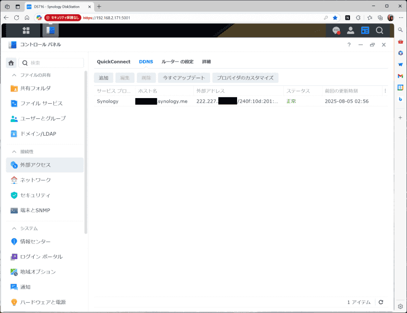
Task: Open the user account options icon
Action: (x=351, y=30)
